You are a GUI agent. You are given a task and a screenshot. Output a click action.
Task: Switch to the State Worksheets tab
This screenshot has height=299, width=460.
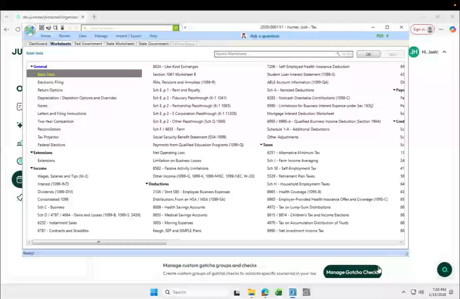pyautogui.click(x=120, y=44)
